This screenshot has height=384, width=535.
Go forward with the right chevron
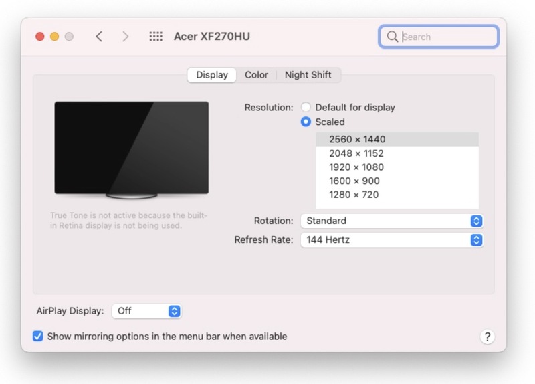point(125,37)
